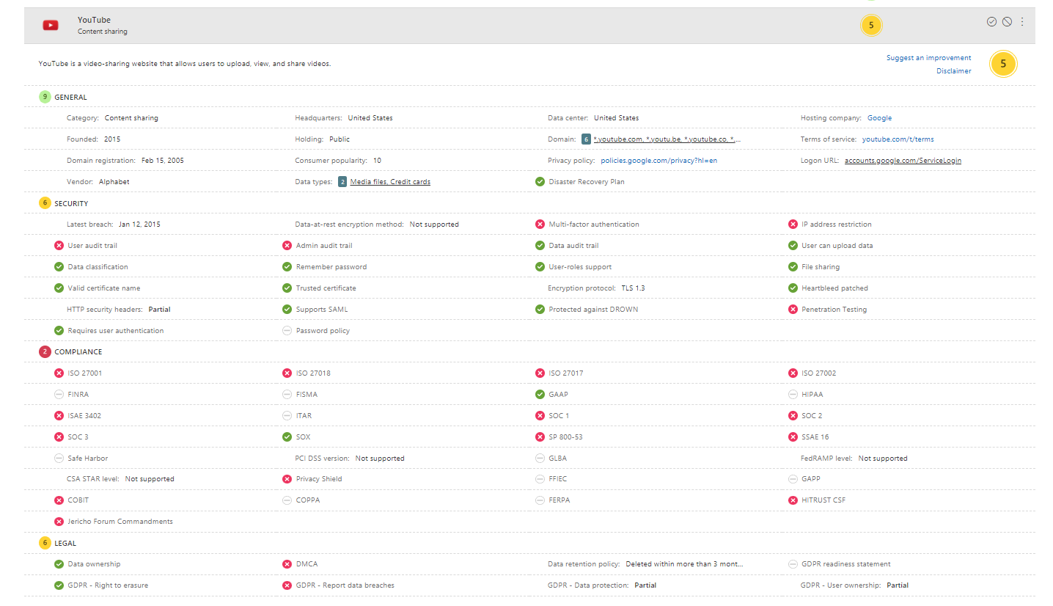Click the 'Latest breach: Jan 12, 2015' text
The height and width of the screenshot is (606, 1053).
(114, 224)
